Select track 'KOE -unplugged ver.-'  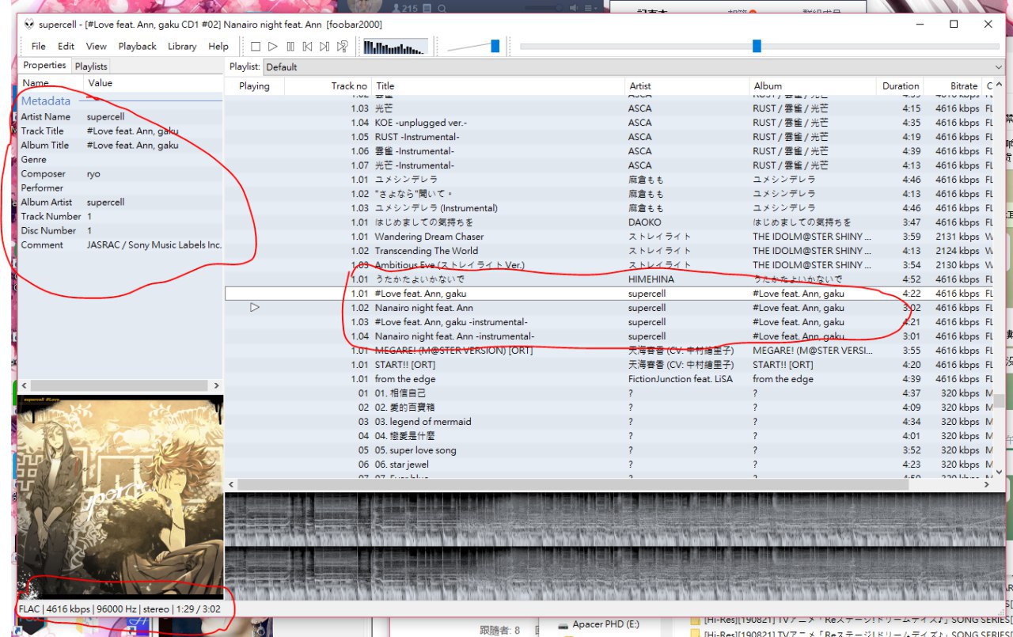609,123
